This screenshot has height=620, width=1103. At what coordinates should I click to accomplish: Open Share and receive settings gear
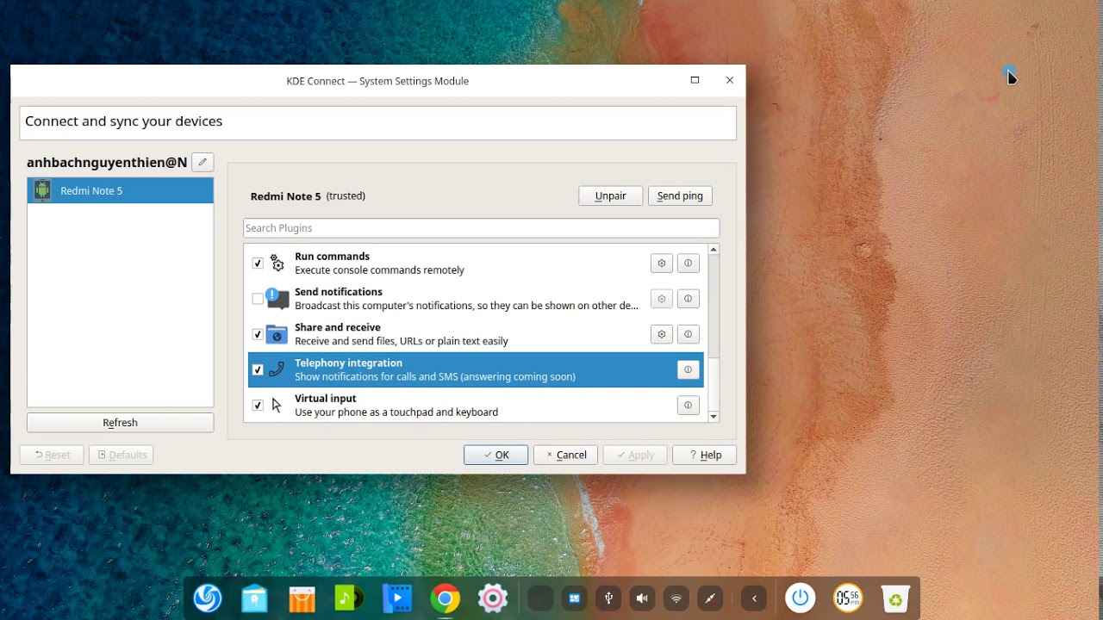coord(661,334)
